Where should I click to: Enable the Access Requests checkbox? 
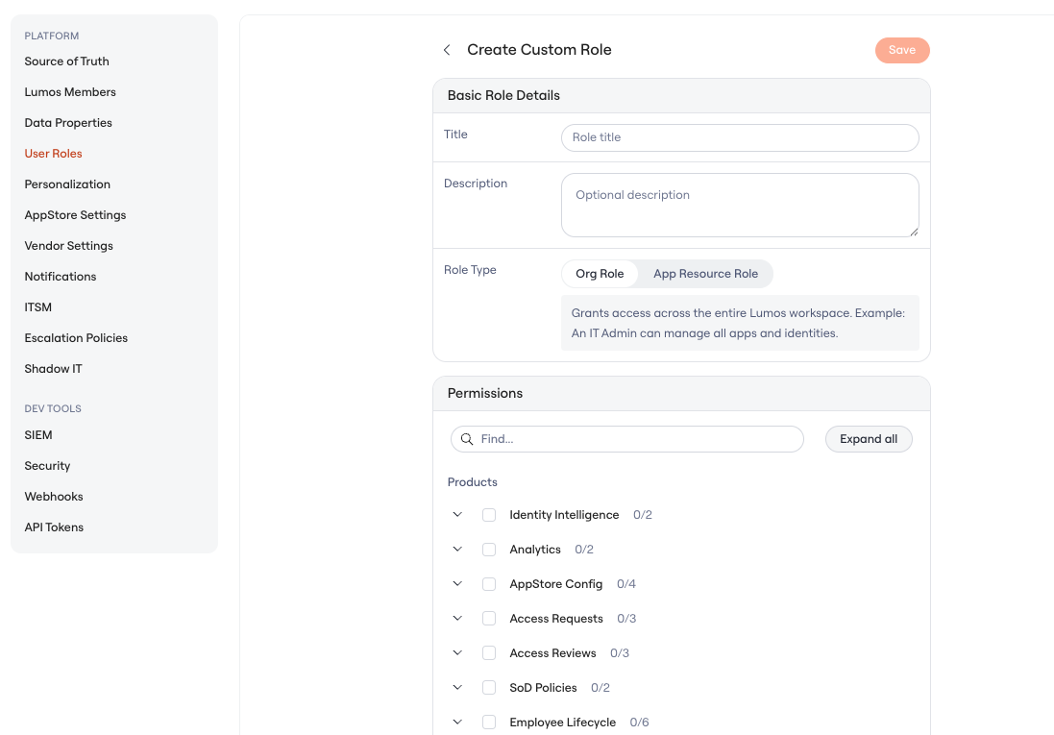489,619
